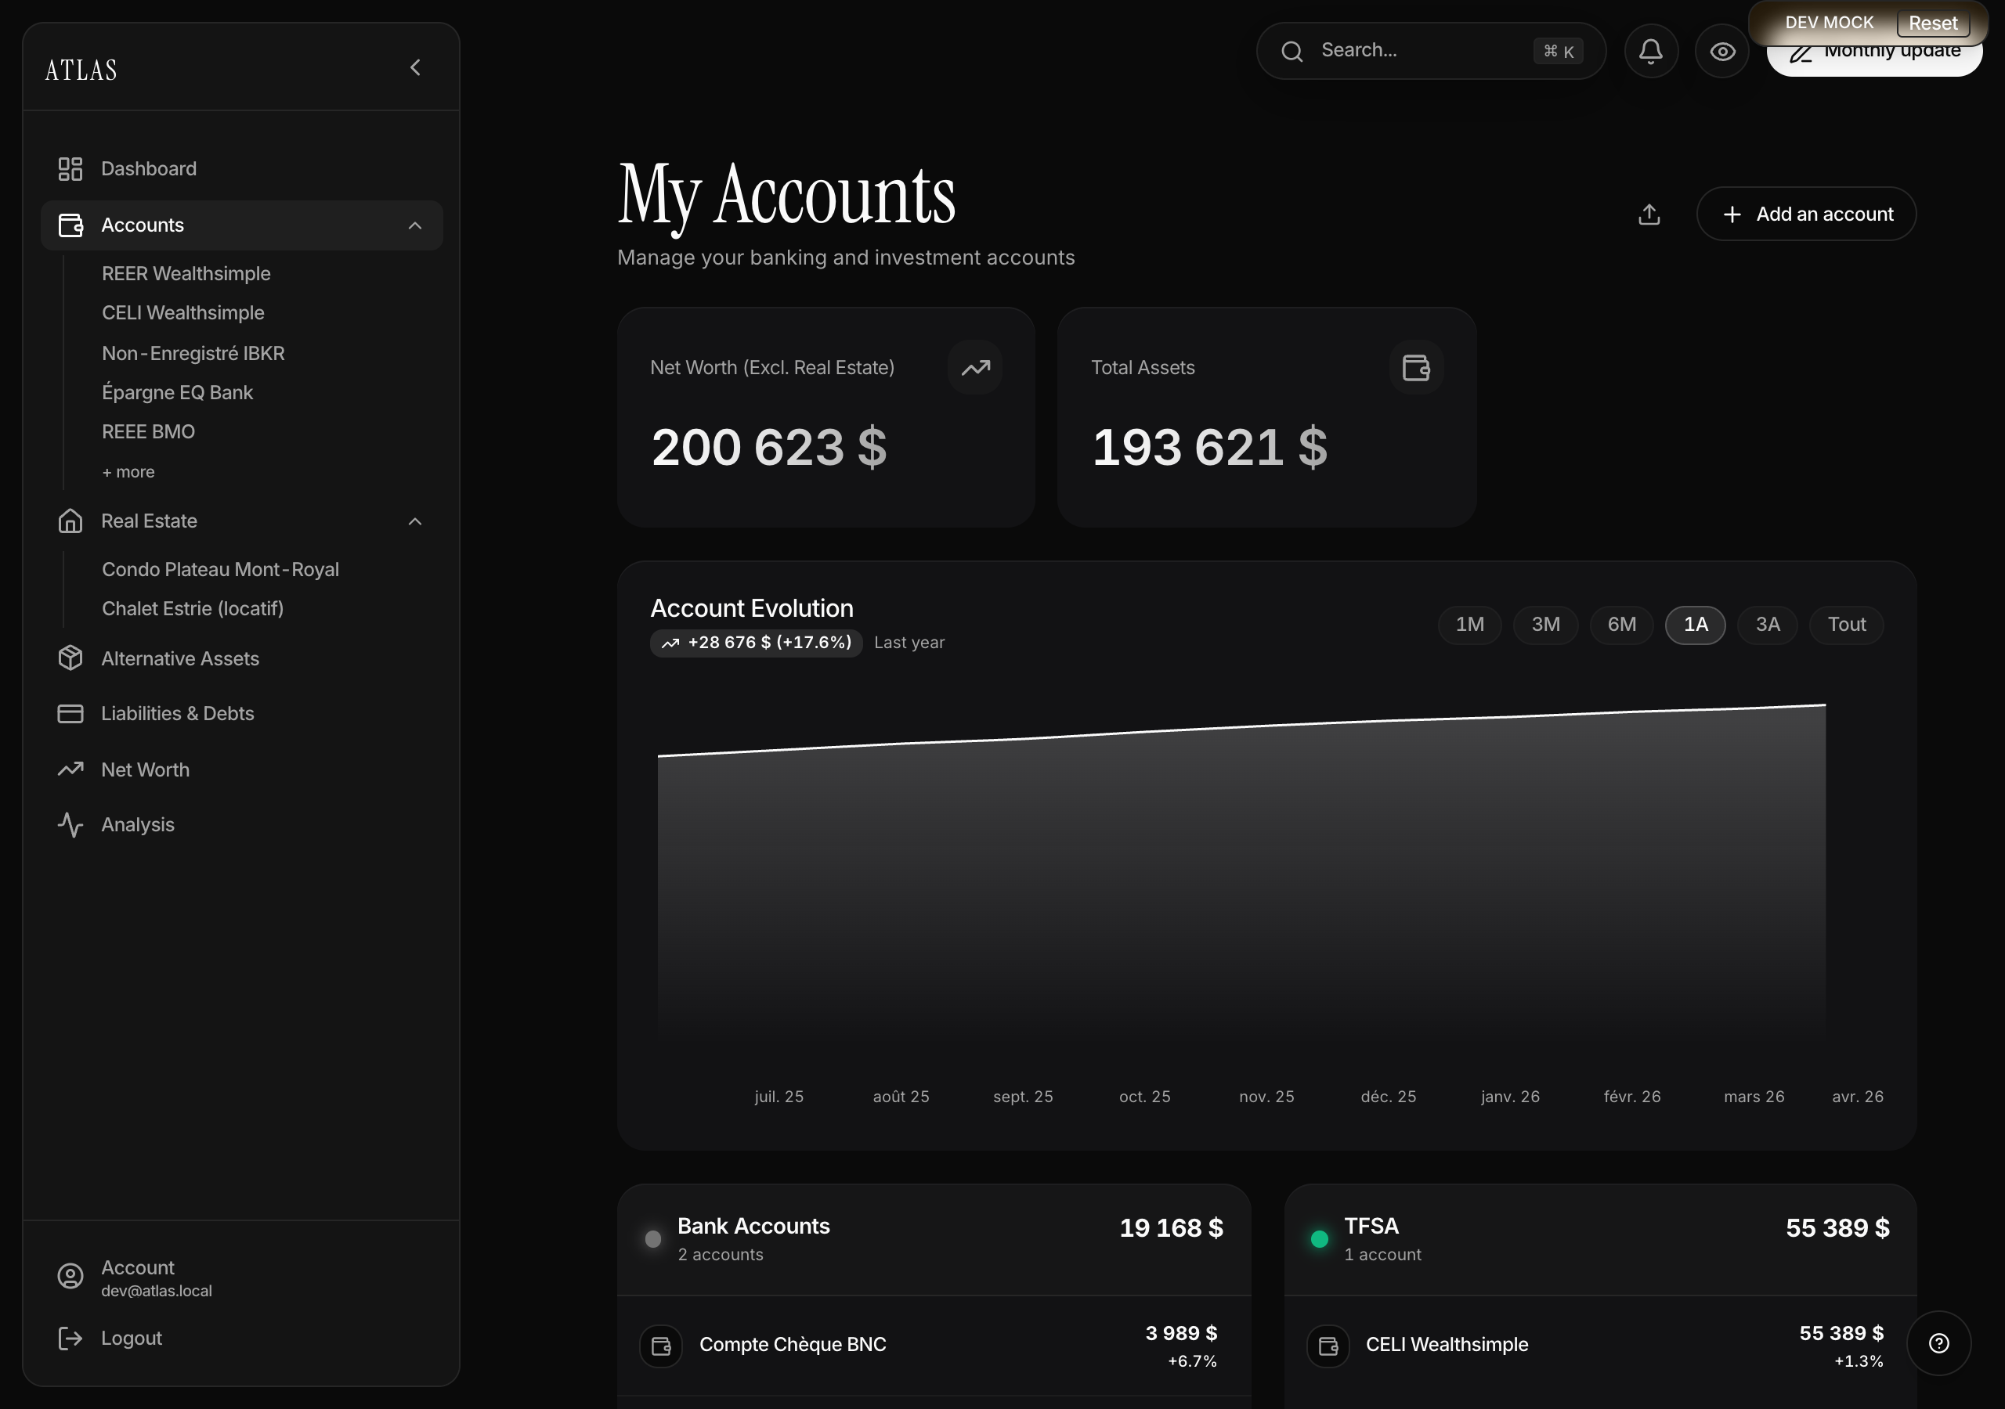Click the Accounts wallet icon in sidebar

coord(70,225)
